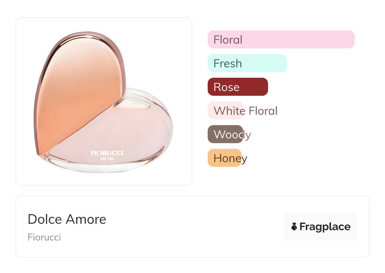Choose the orange Honey accord bar
This screenshot has height=273, width=385.
tap(224, 158)
